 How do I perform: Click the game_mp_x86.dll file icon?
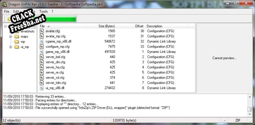42,52
